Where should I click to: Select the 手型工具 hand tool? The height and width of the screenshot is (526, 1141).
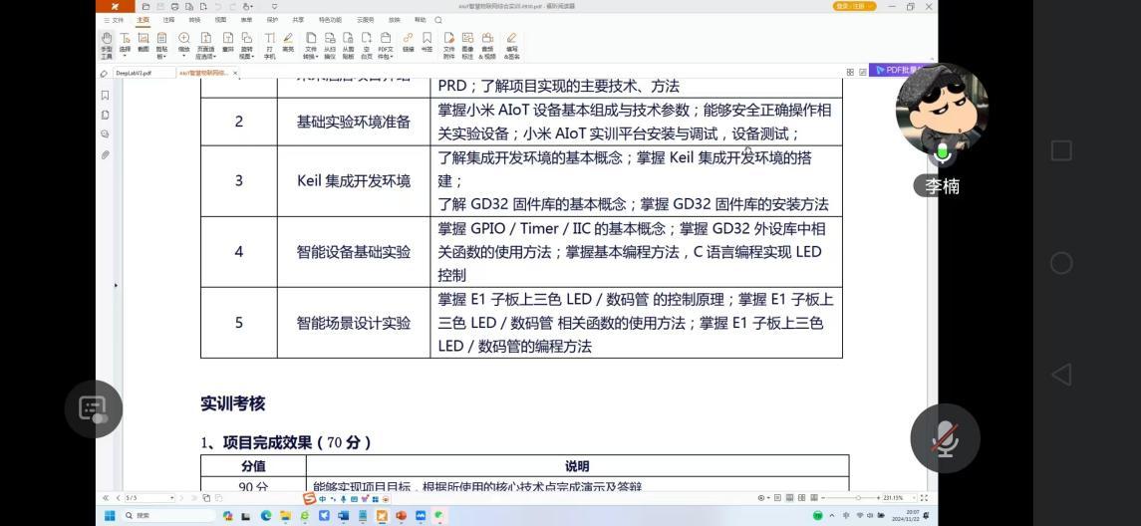(x=107, y=43)
